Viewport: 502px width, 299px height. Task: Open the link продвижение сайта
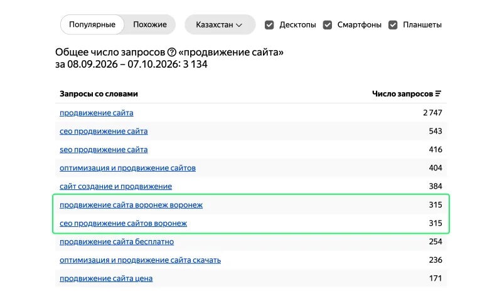97,113
